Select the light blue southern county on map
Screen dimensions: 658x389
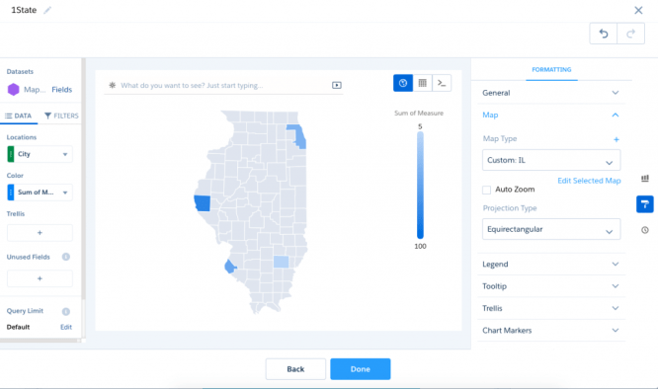282,262
